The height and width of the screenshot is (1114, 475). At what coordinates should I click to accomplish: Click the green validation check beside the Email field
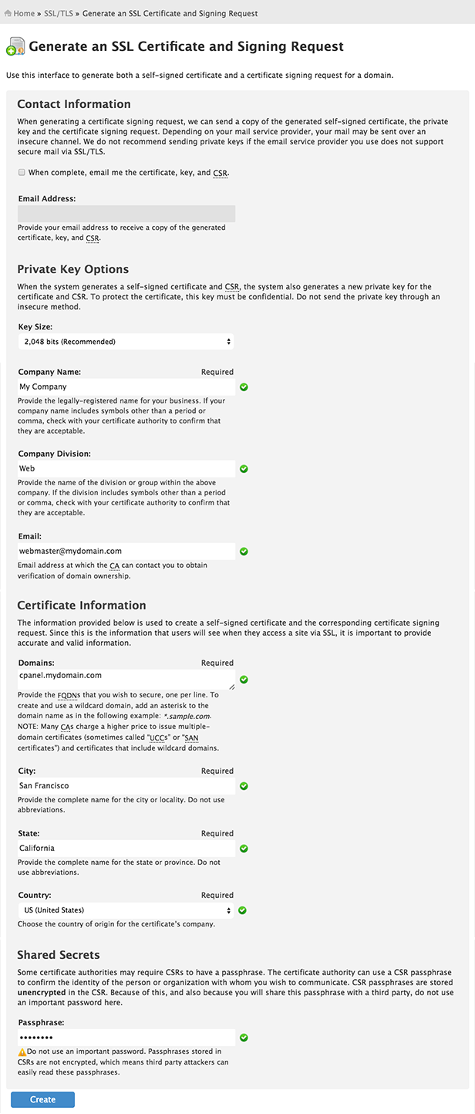[244, 551]
